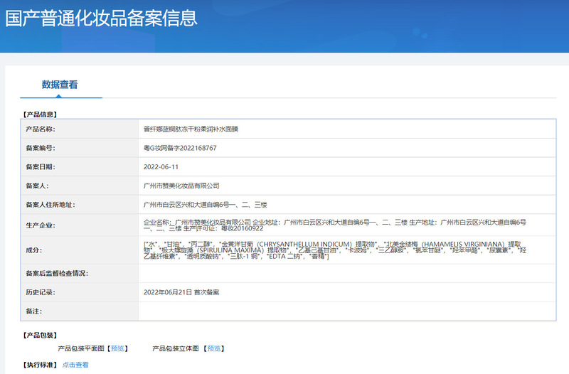Click the 产品名称 row label

(x=40, y=129)
